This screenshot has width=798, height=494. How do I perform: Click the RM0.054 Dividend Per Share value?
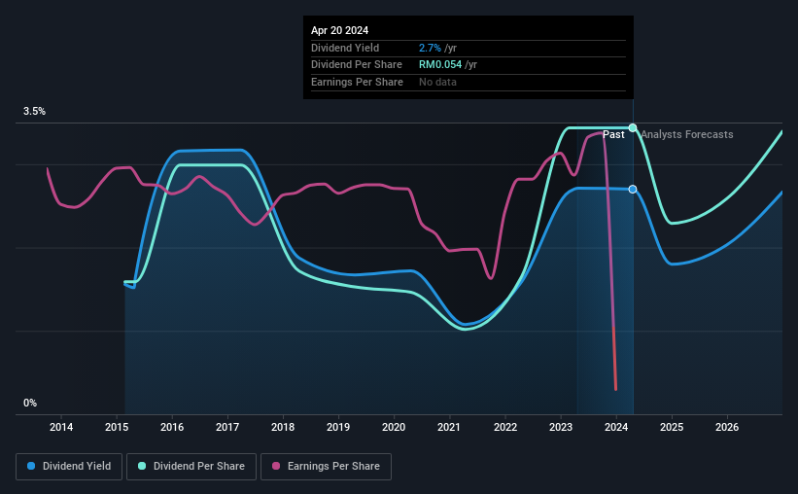tap(440, 65)
